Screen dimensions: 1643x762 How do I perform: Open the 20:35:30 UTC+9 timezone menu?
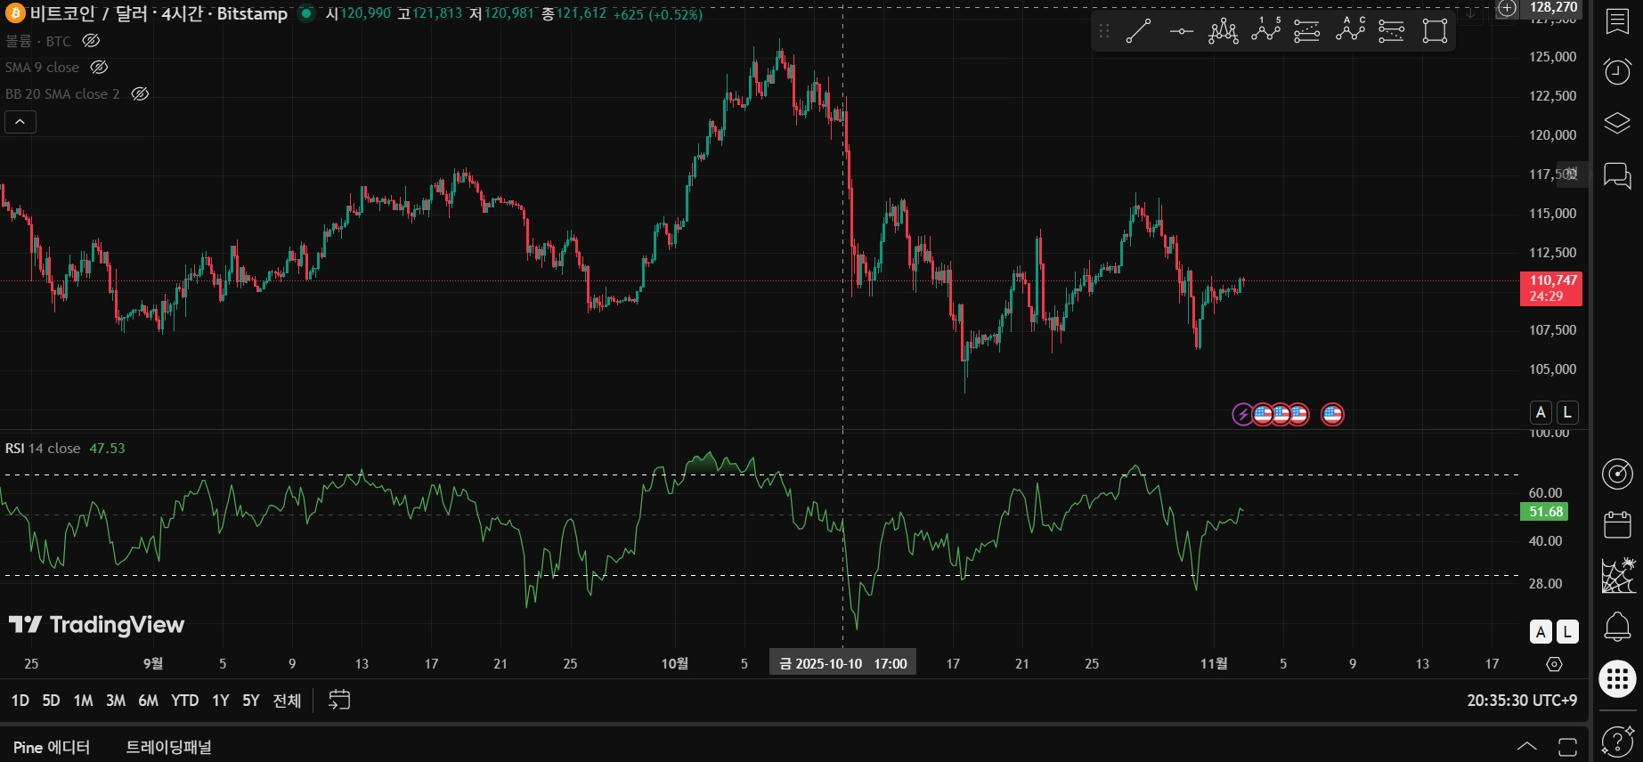(x=1522, y=701)
